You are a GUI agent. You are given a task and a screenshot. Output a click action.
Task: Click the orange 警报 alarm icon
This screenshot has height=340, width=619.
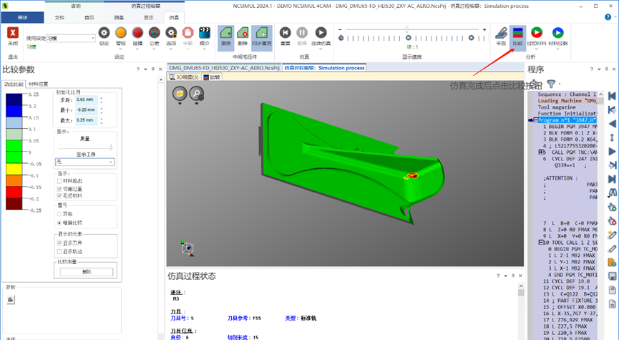click(x=121, y=33)
